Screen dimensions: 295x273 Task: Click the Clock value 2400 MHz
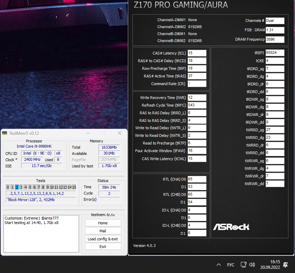[32, 159]
